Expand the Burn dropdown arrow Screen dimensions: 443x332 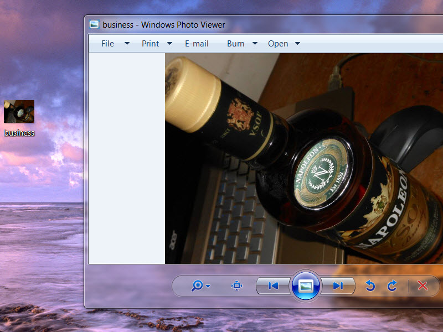[255, 44]
